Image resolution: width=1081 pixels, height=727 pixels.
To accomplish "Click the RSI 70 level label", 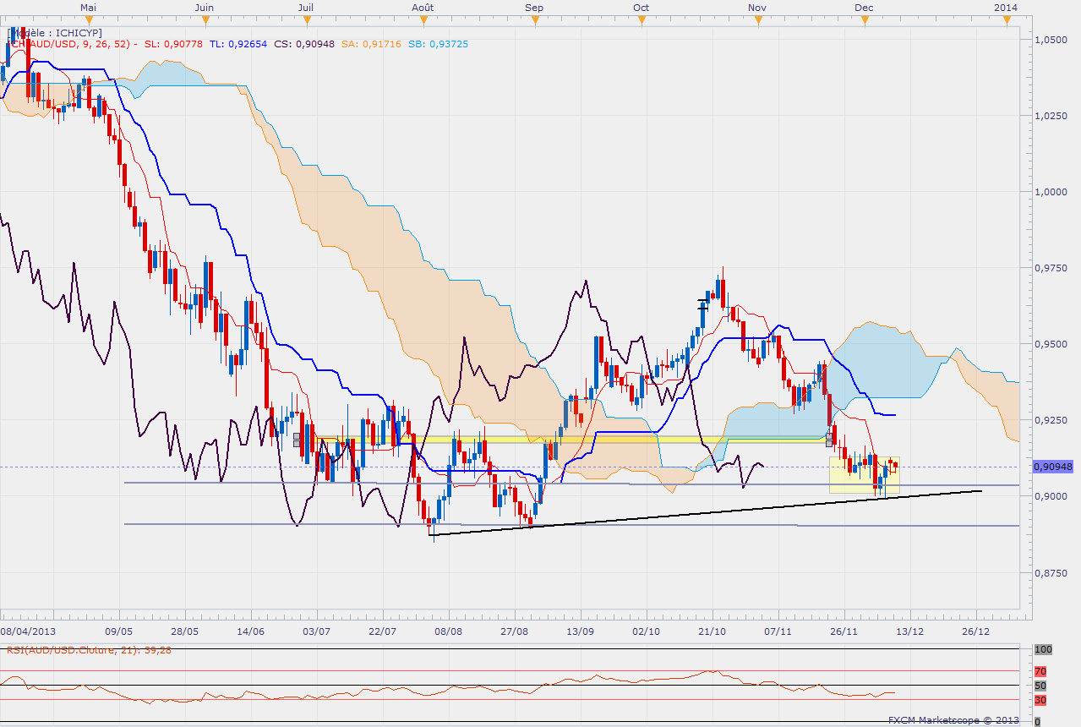I will (x=1040, y=671).
